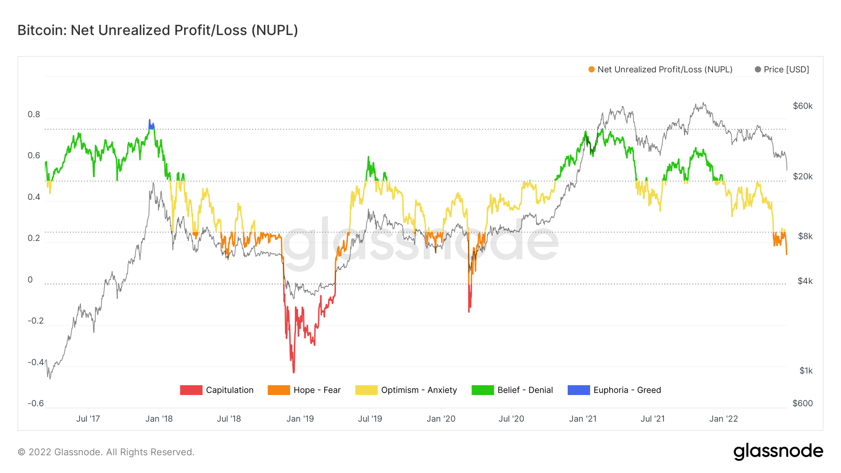Click the Jan '19 x-axis label
The width and height of the screenshot is (841, 473).
(x=300, y=419)
